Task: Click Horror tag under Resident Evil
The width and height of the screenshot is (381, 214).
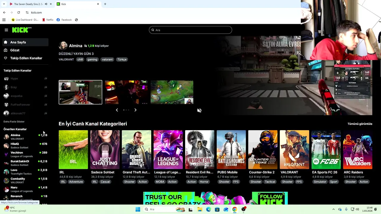Action: [x=204, y=182]
